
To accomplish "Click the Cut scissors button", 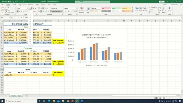I will pyautogui.click(x=7, y=8).
